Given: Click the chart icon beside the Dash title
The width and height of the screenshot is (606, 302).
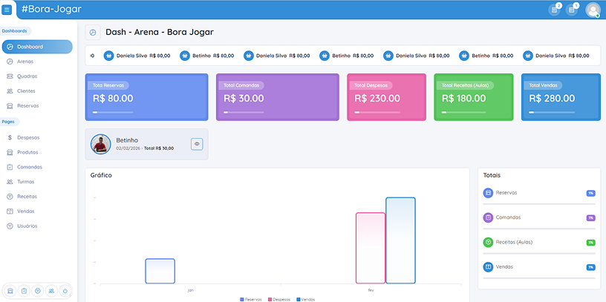Looking at the screenshot, I should click(x=93, y=33).
